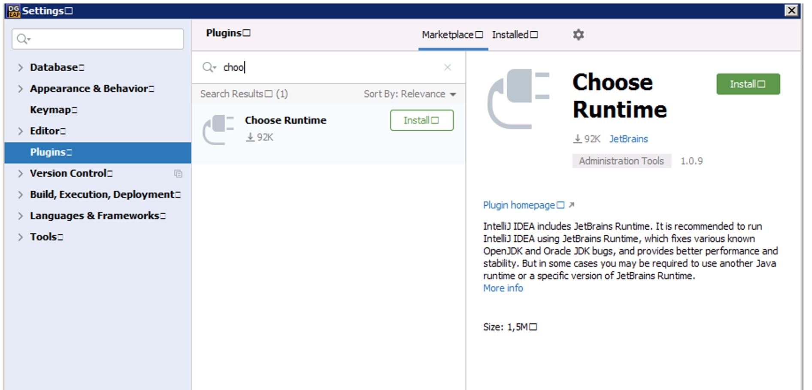The height and width of the screenshot is (390, 812).
Task: Click the 92K downloads under result name
Action: pos(260,137)
